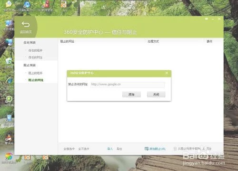Click the 从阻止列表中移除 trash icon
Screen dimensions: 238x171
click(x=175, y=149)
